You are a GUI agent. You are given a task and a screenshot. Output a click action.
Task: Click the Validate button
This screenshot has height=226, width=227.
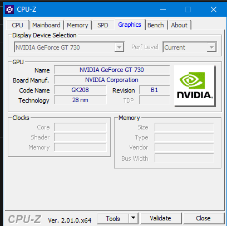[161, 218]
